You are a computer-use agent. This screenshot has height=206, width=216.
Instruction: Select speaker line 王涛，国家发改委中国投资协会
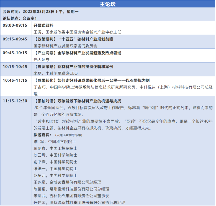point(78,32)
